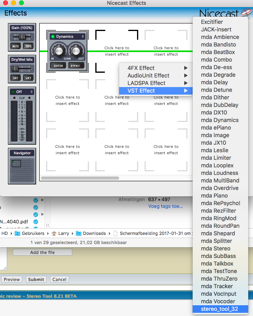Expand the topmost Finder row disclosure triangle
253x316 pixels.
(x=42, y=200)
